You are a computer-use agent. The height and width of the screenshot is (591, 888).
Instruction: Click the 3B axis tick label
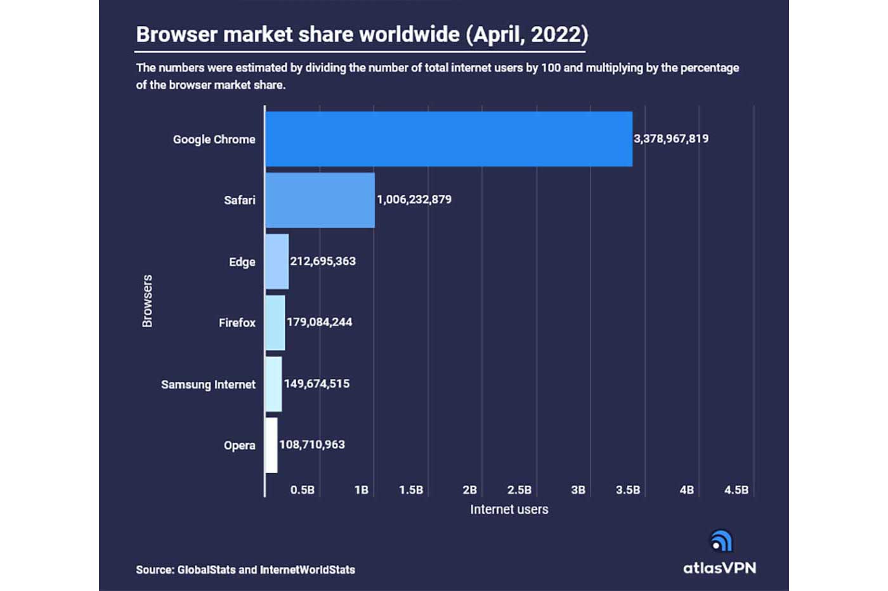[x=578, y=490]
